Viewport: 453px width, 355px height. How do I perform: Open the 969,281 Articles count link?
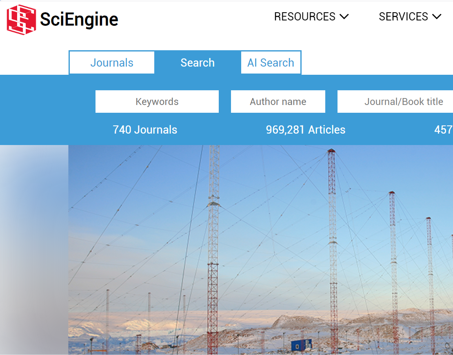(305, 130)
